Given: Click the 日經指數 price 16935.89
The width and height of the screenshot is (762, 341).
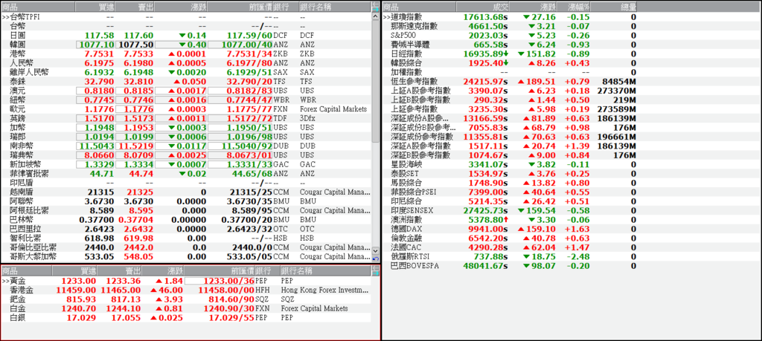Looking at the screenshot, I should pos(484,53).
